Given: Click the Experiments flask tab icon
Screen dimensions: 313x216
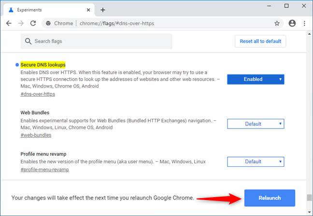Looking at the screenshot, I should [11, 10].
